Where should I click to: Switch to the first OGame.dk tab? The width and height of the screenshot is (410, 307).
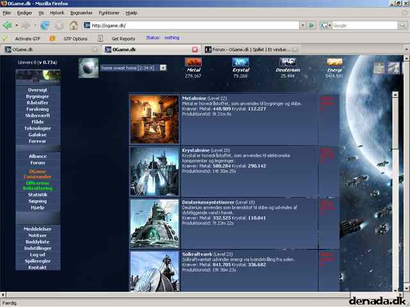pos(51,49)
